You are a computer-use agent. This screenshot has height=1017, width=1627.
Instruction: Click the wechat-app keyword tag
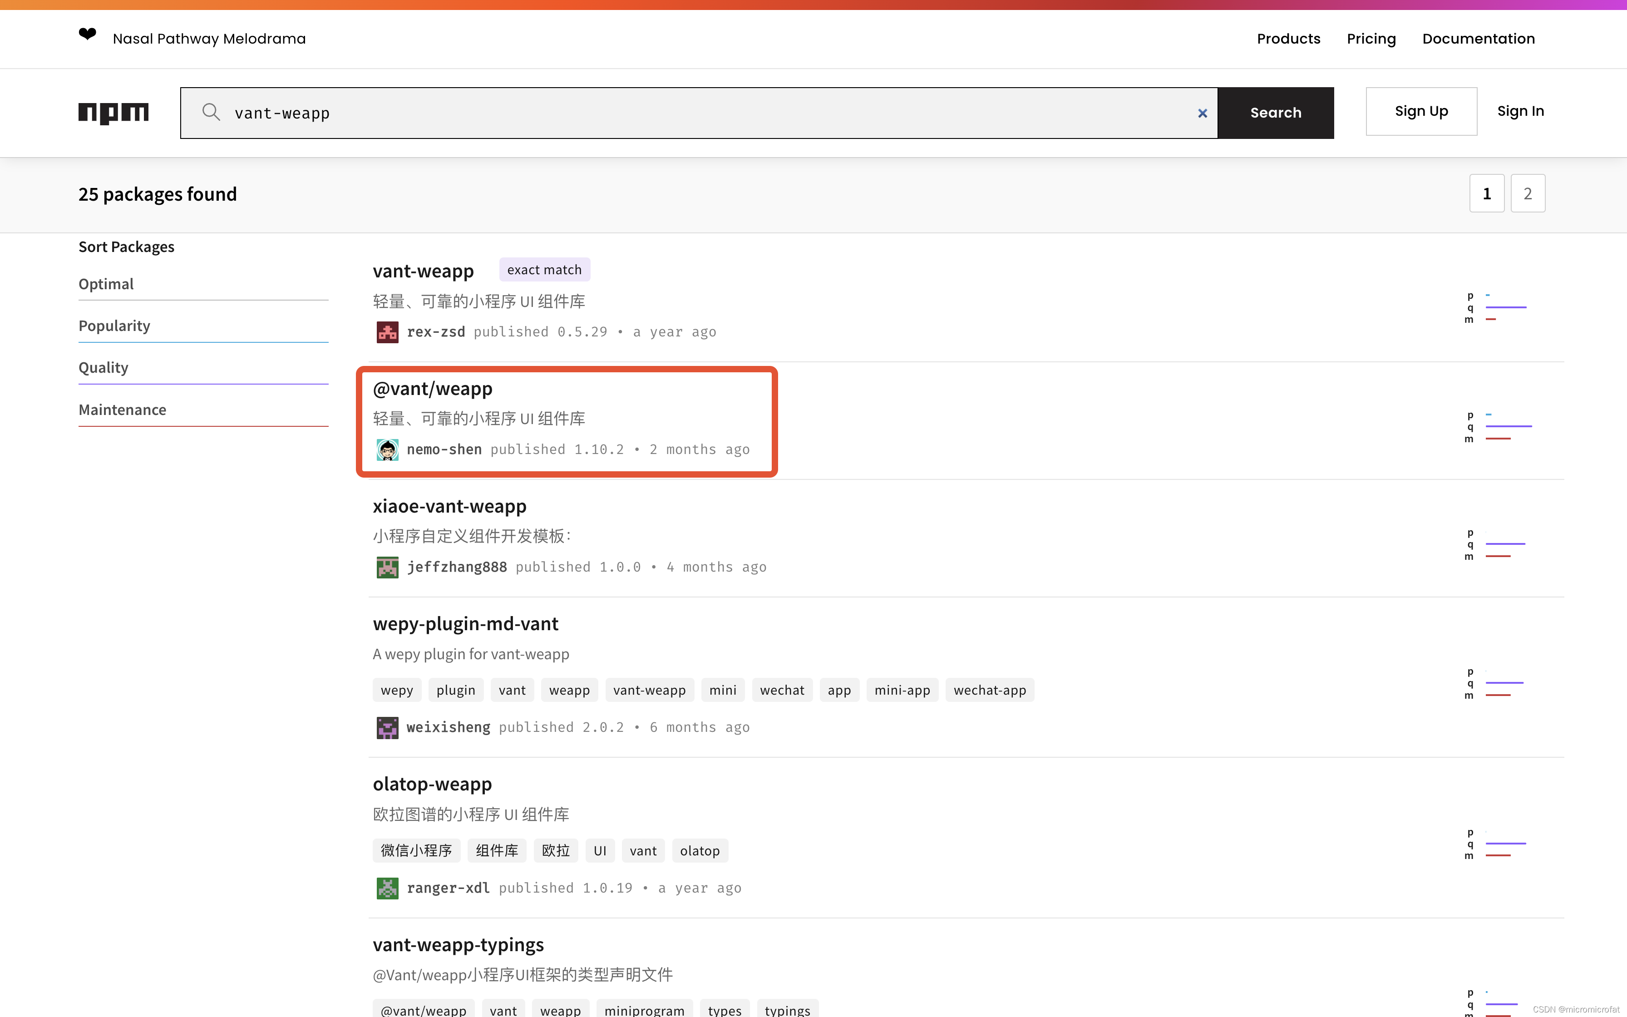click(x=990, y=690)
